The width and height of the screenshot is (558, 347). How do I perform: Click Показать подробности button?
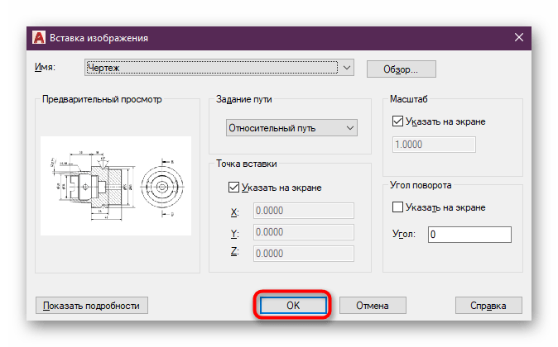91,306
